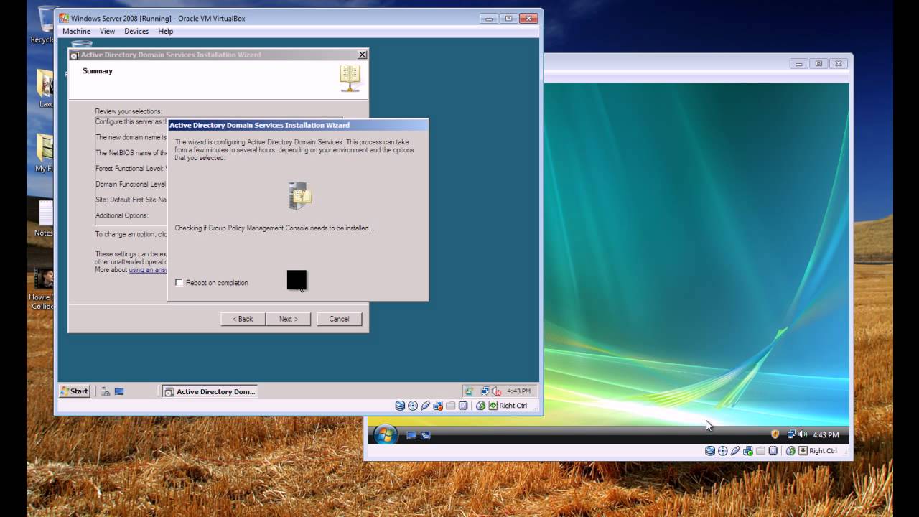Open the Devices menu in VirtualBox
The height and width of the screenshot is (517, 919).
click(x=136, y=32)
